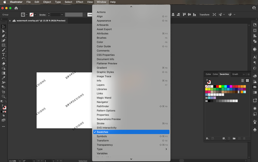Image resolution: width=258 pixels, height=162 pixels.
Task: Click Delete Swatch trash icon
Action: tap(244, 138)
